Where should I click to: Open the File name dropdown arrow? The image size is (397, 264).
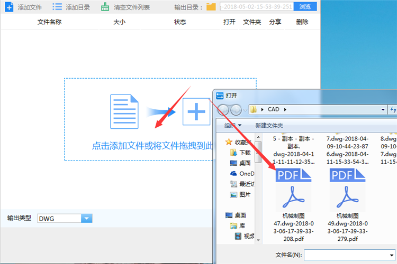392,255
